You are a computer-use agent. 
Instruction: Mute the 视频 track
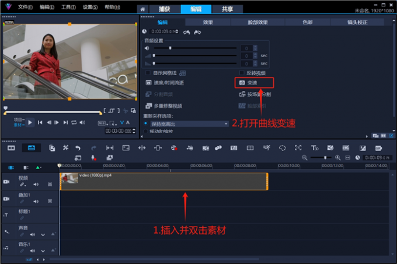(x=36, y=184)
